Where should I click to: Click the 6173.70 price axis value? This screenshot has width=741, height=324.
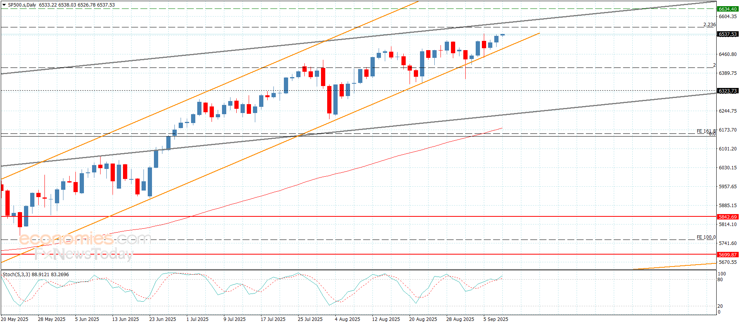(x=727, y=130)
